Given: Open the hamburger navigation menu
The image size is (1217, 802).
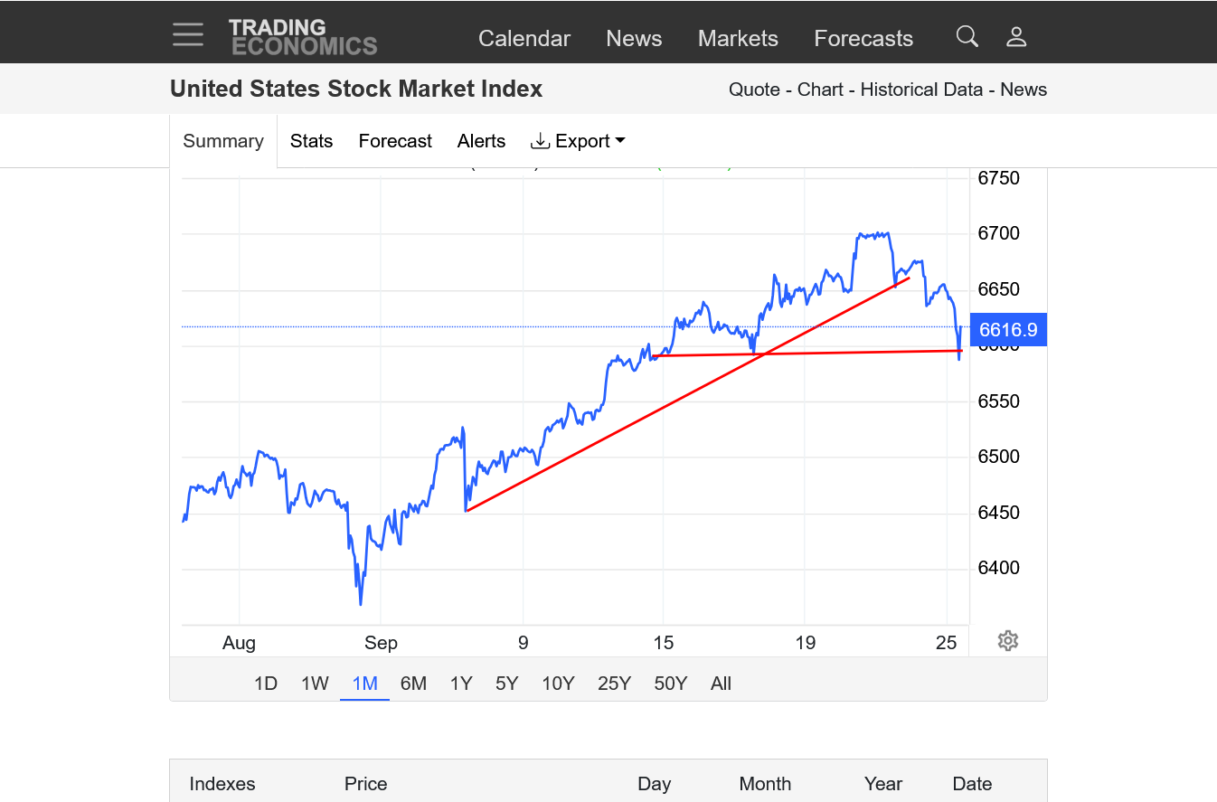Looking at the screenshot, I should point(188,35).
